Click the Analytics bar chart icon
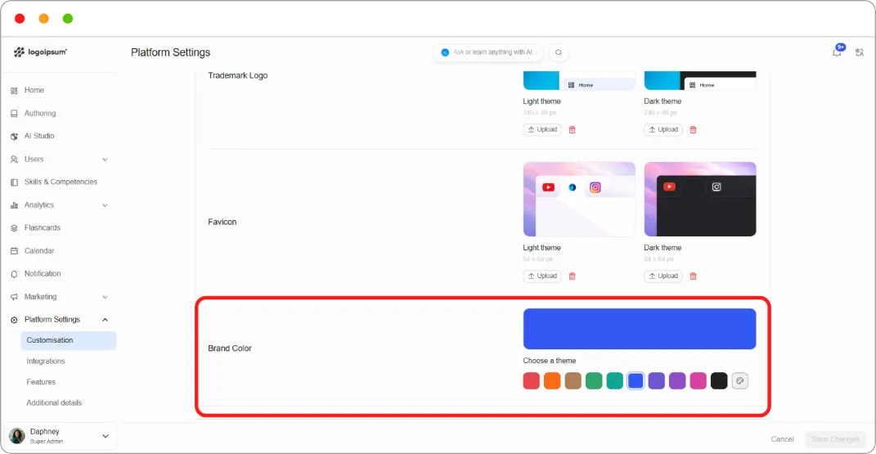The width and height of the screenshot is (876, 454). [14, 205]
